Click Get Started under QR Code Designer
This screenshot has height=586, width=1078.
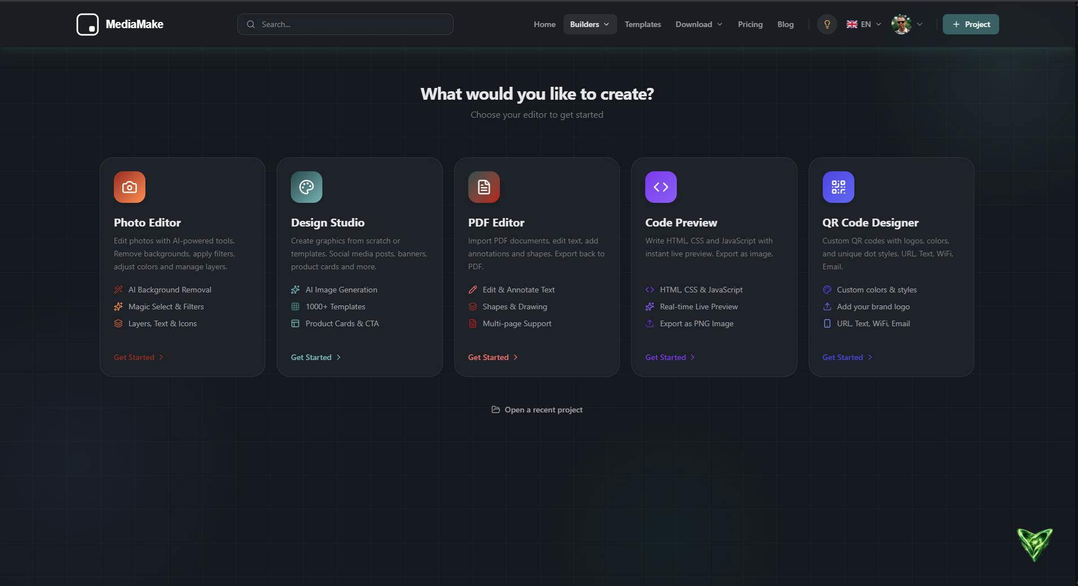[848, 357]
